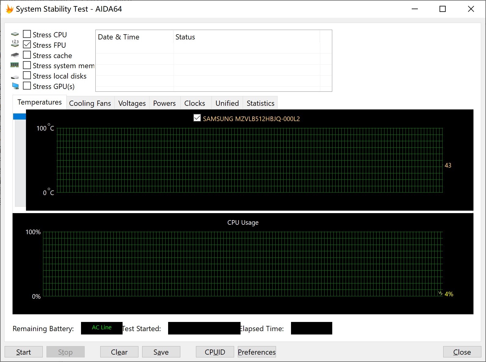Maximize the AIDA64 window
The image size is (486, 362).
click(x=443, y=9)
